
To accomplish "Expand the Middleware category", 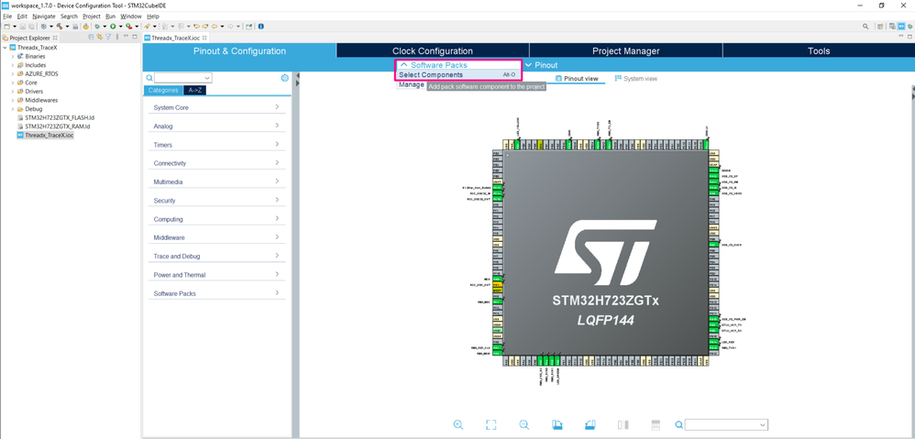I will 277,237.
